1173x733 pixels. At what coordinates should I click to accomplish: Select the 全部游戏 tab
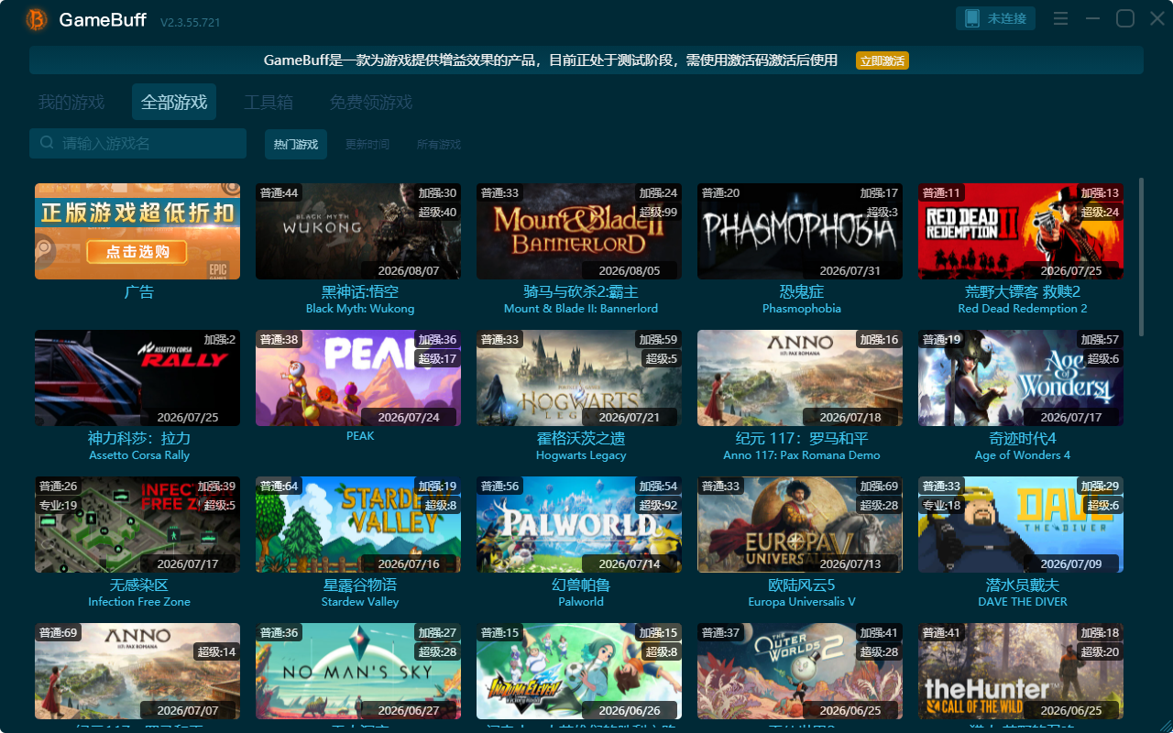coord(174,103)
